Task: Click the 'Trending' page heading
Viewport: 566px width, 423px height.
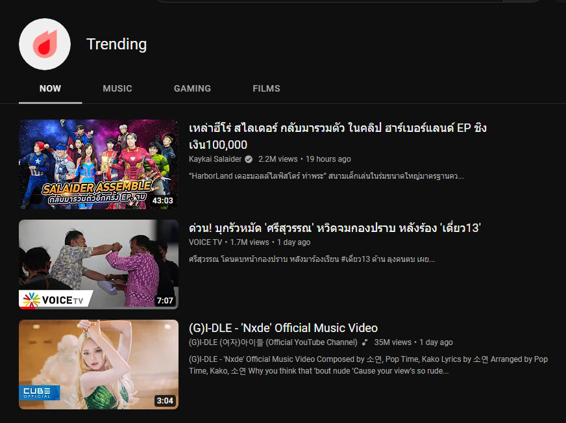Action: click(117, 44)
